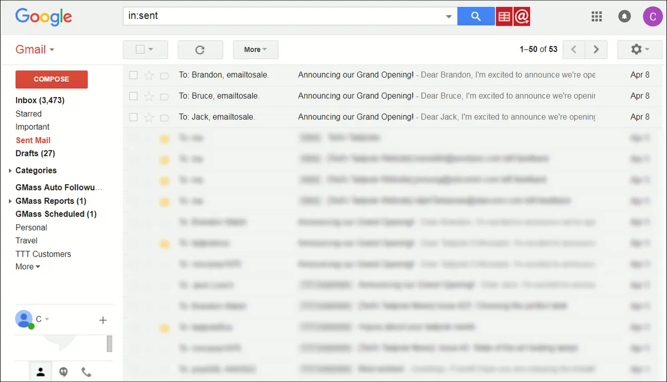Image resolution: width=667 pixels, height=382 pixels.
Task: Open the Personal label
Action: pos(31,227)
